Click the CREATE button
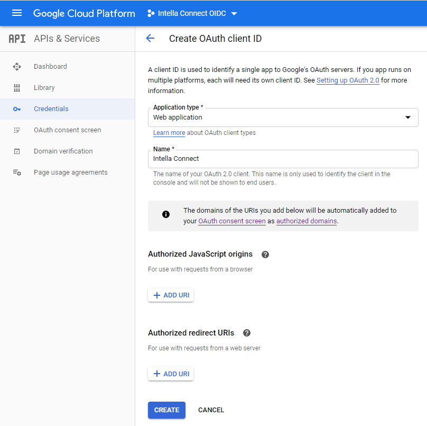 [x=166, y=410]
